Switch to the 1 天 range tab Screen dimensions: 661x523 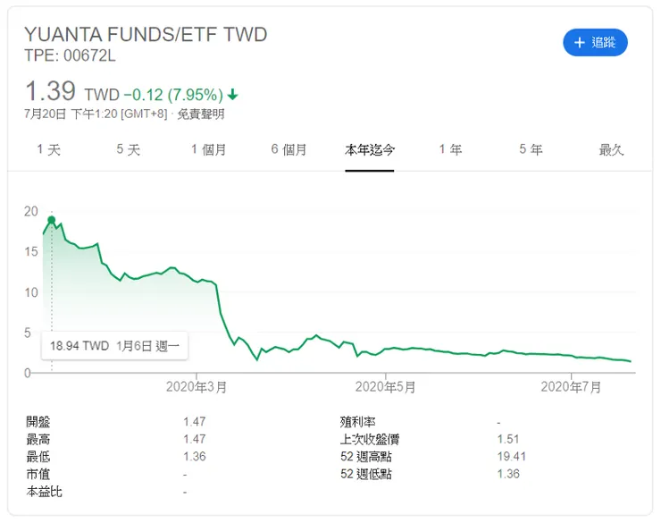pos(48,149)
